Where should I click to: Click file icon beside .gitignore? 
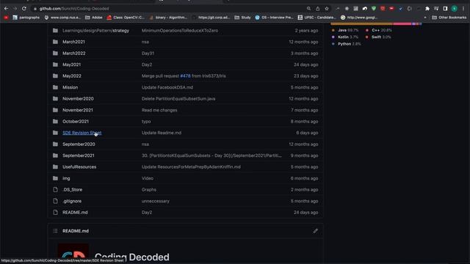[55, 201]
